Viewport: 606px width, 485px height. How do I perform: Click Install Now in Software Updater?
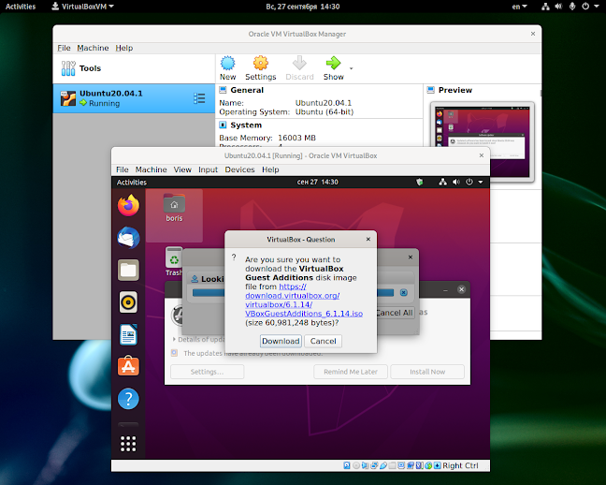(x=427, y=372)
